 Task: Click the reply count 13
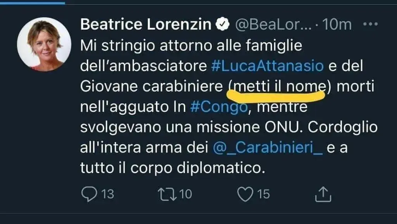coord(107,194)
